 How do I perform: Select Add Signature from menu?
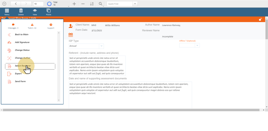point(22,42)
